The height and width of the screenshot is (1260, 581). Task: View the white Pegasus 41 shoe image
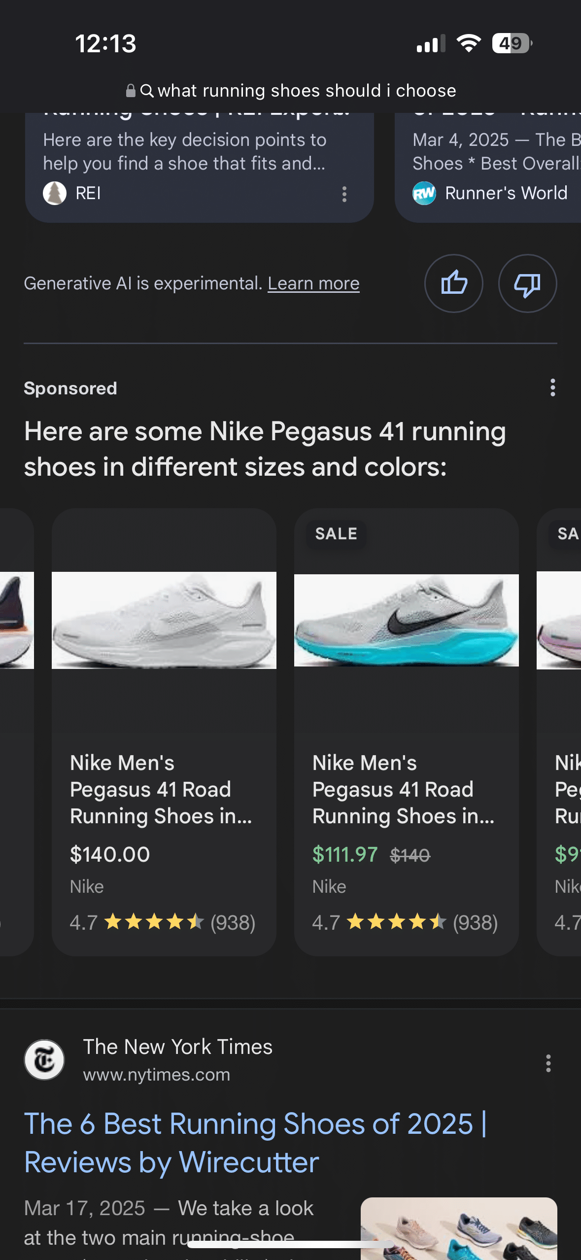(164, 620)
